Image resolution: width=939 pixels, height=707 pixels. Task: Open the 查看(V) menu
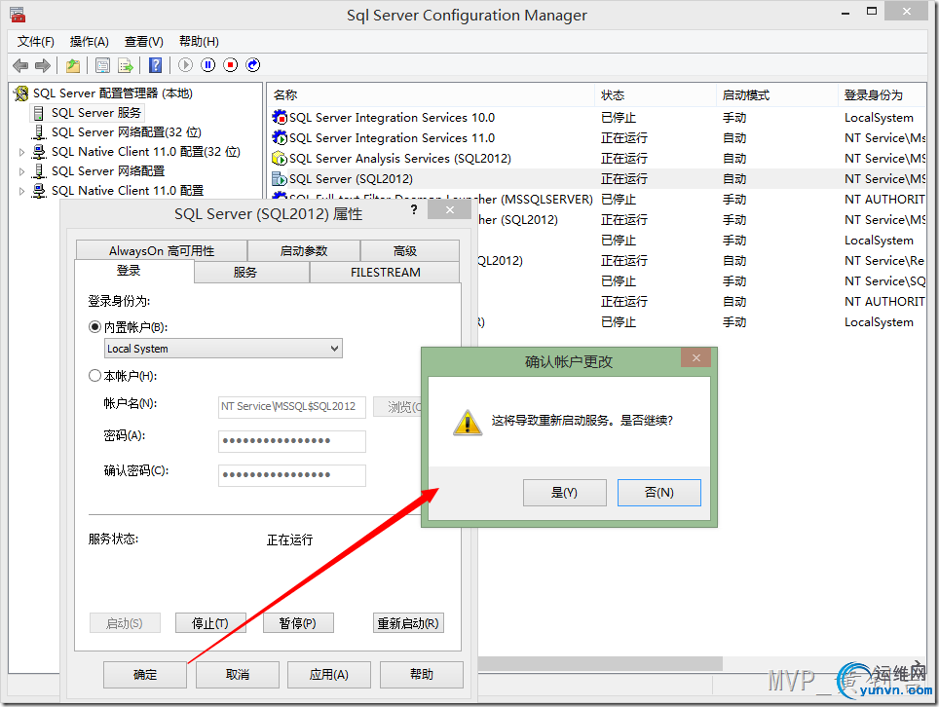[x=144, y=41]
